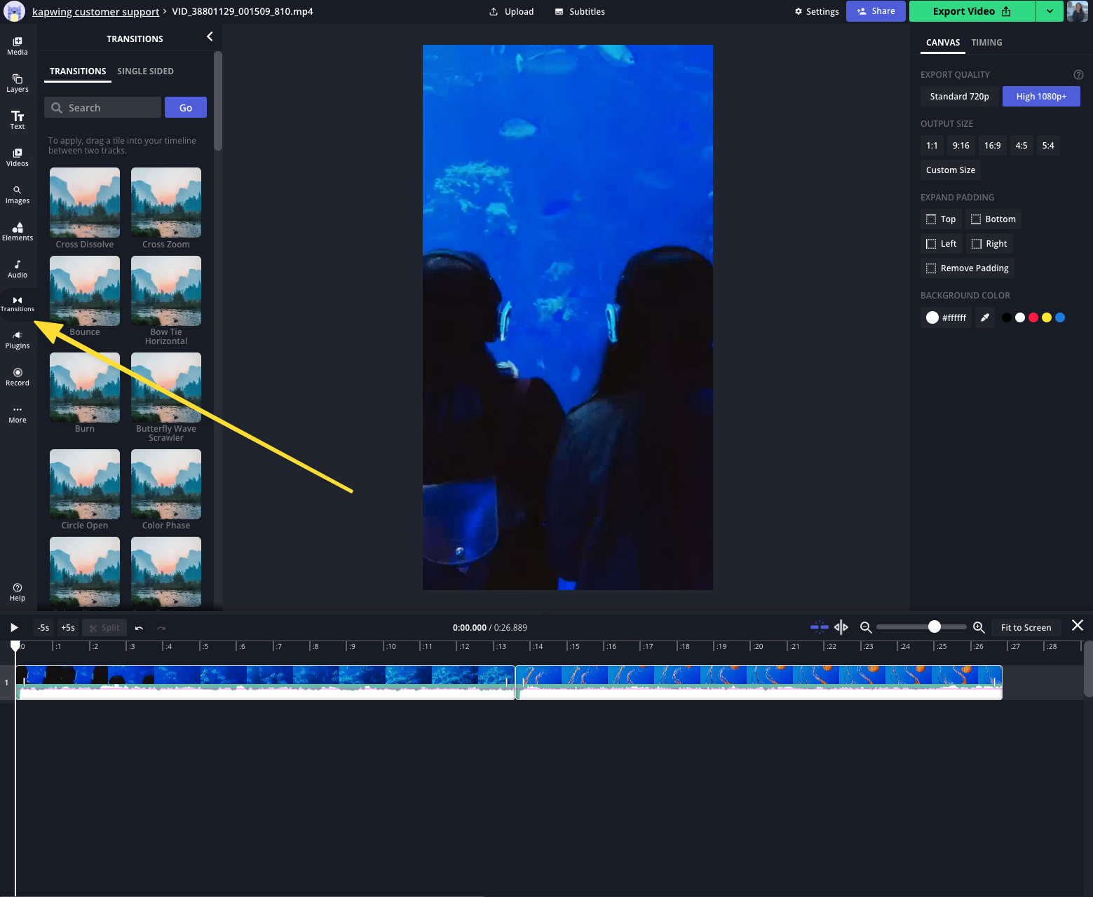The image size is (1093, 897).
Task: Choose the 9:16 output size
Action: [x=960, y=146]
